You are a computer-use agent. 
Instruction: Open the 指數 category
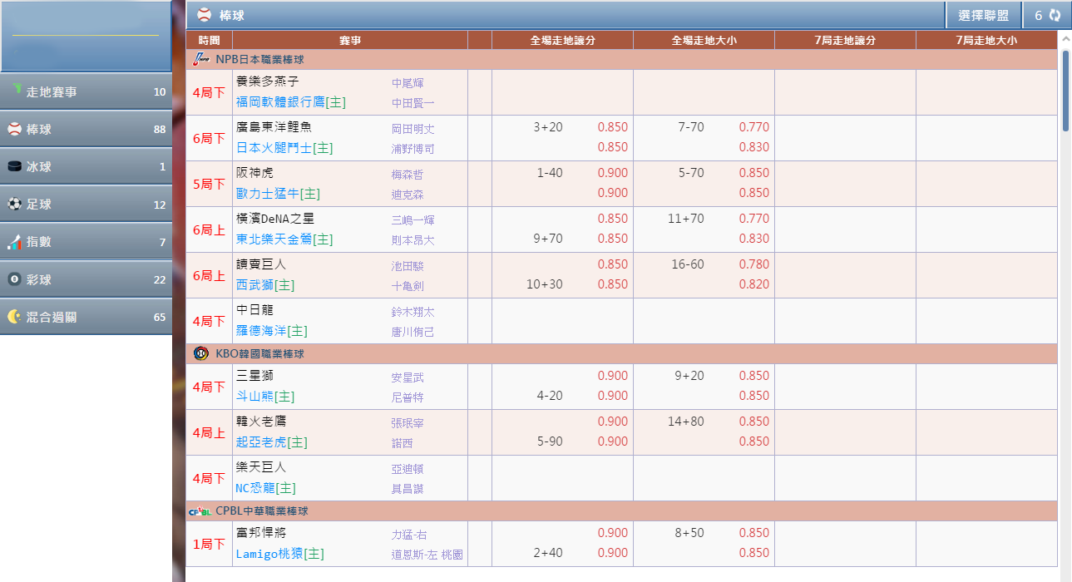click(x=86, y=242)
